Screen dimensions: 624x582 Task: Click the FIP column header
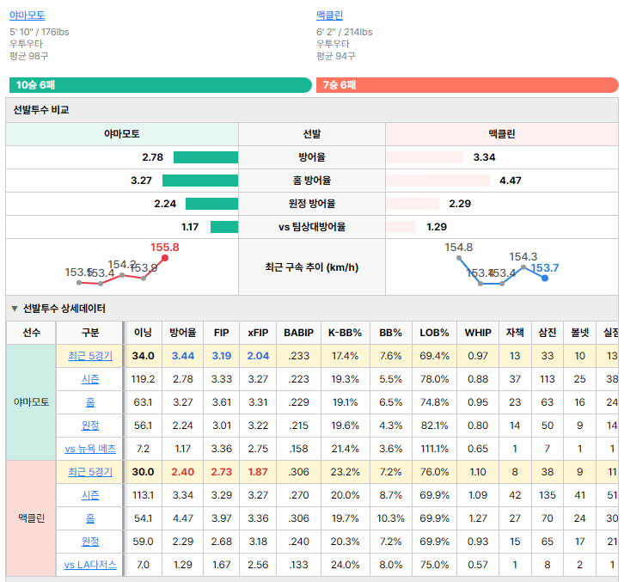221,333
